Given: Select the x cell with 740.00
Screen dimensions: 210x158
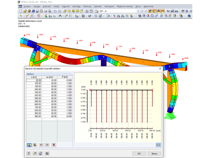Looking at the screenshot, I should (x=34, y=107).
